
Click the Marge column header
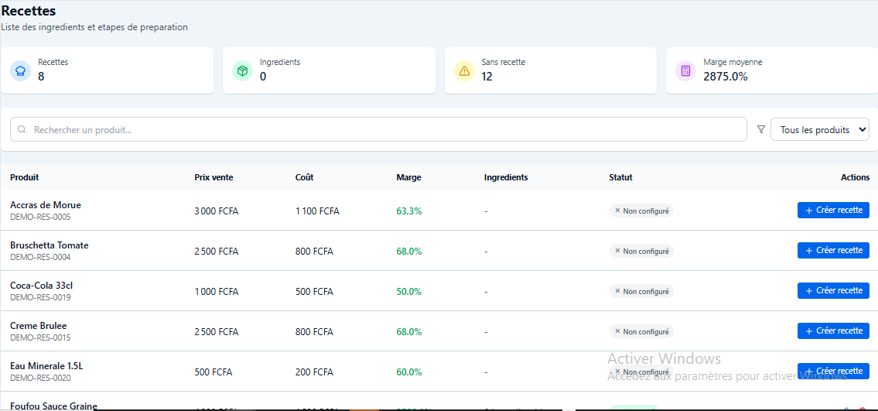coord(408,177)
